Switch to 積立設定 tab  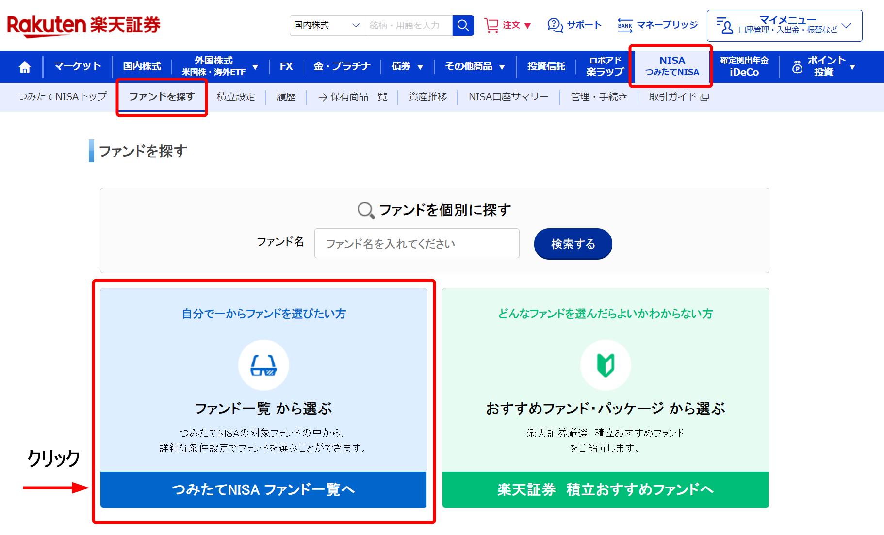(x=236, y=97)
